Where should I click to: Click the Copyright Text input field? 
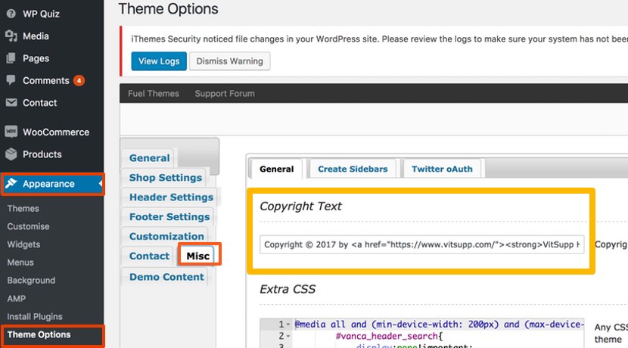[x=421, y=244]
